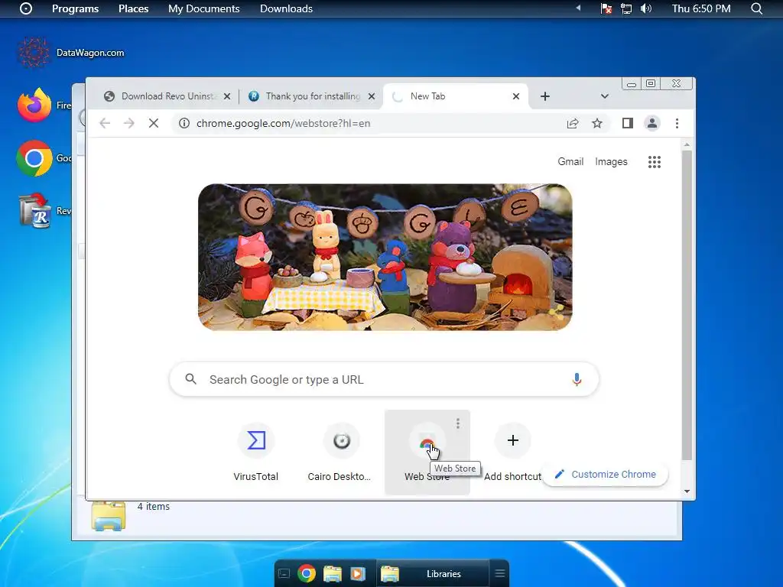Open My Documents from top panel
783x587 pixels.
[203, 8]
